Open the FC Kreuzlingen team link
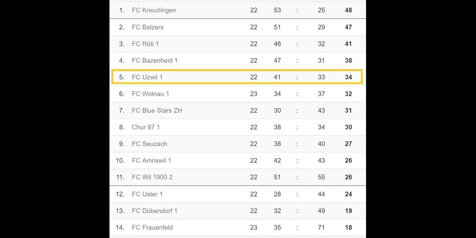 pyautogui.click(x=154, y=10)
